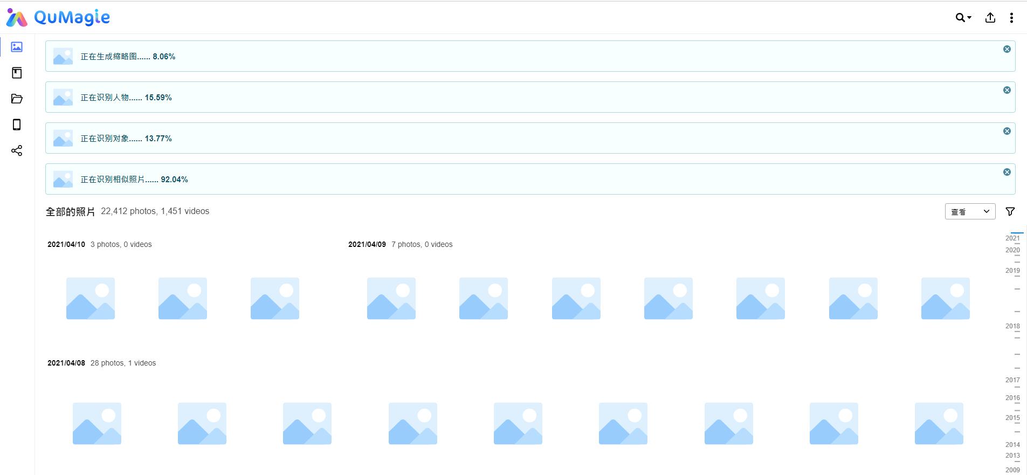Click the object recognition progress 13.77%
Image resolution: width=1027 pixels, height=475 pixels.
(x=158, y=139)
